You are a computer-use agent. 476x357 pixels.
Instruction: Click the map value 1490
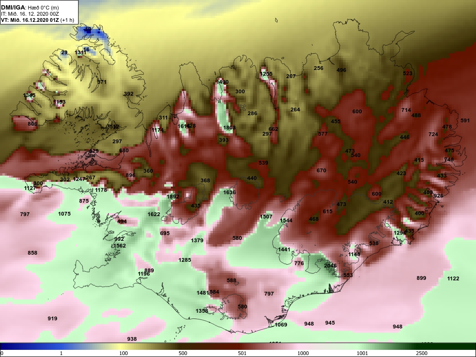222,82
